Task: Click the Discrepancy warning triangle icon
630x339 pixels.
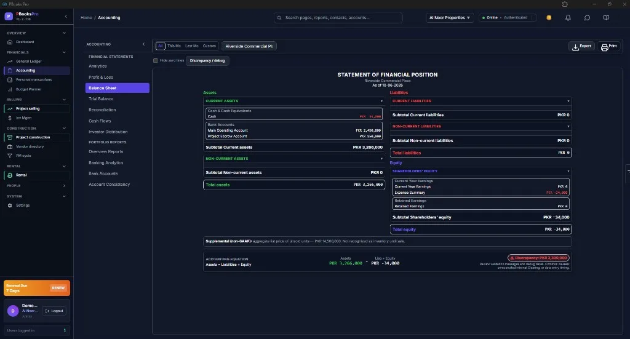Action: click(512, 258)
